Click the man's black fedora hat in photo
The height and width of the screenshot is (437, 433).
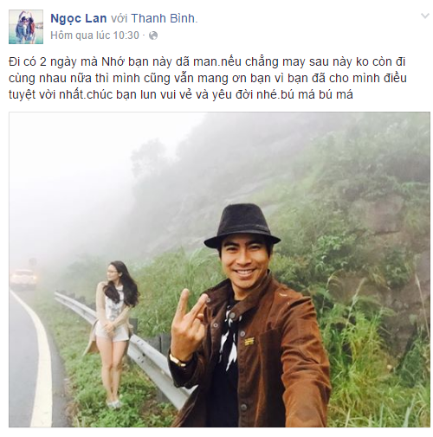pyautogui.click(x=242, y=227)
